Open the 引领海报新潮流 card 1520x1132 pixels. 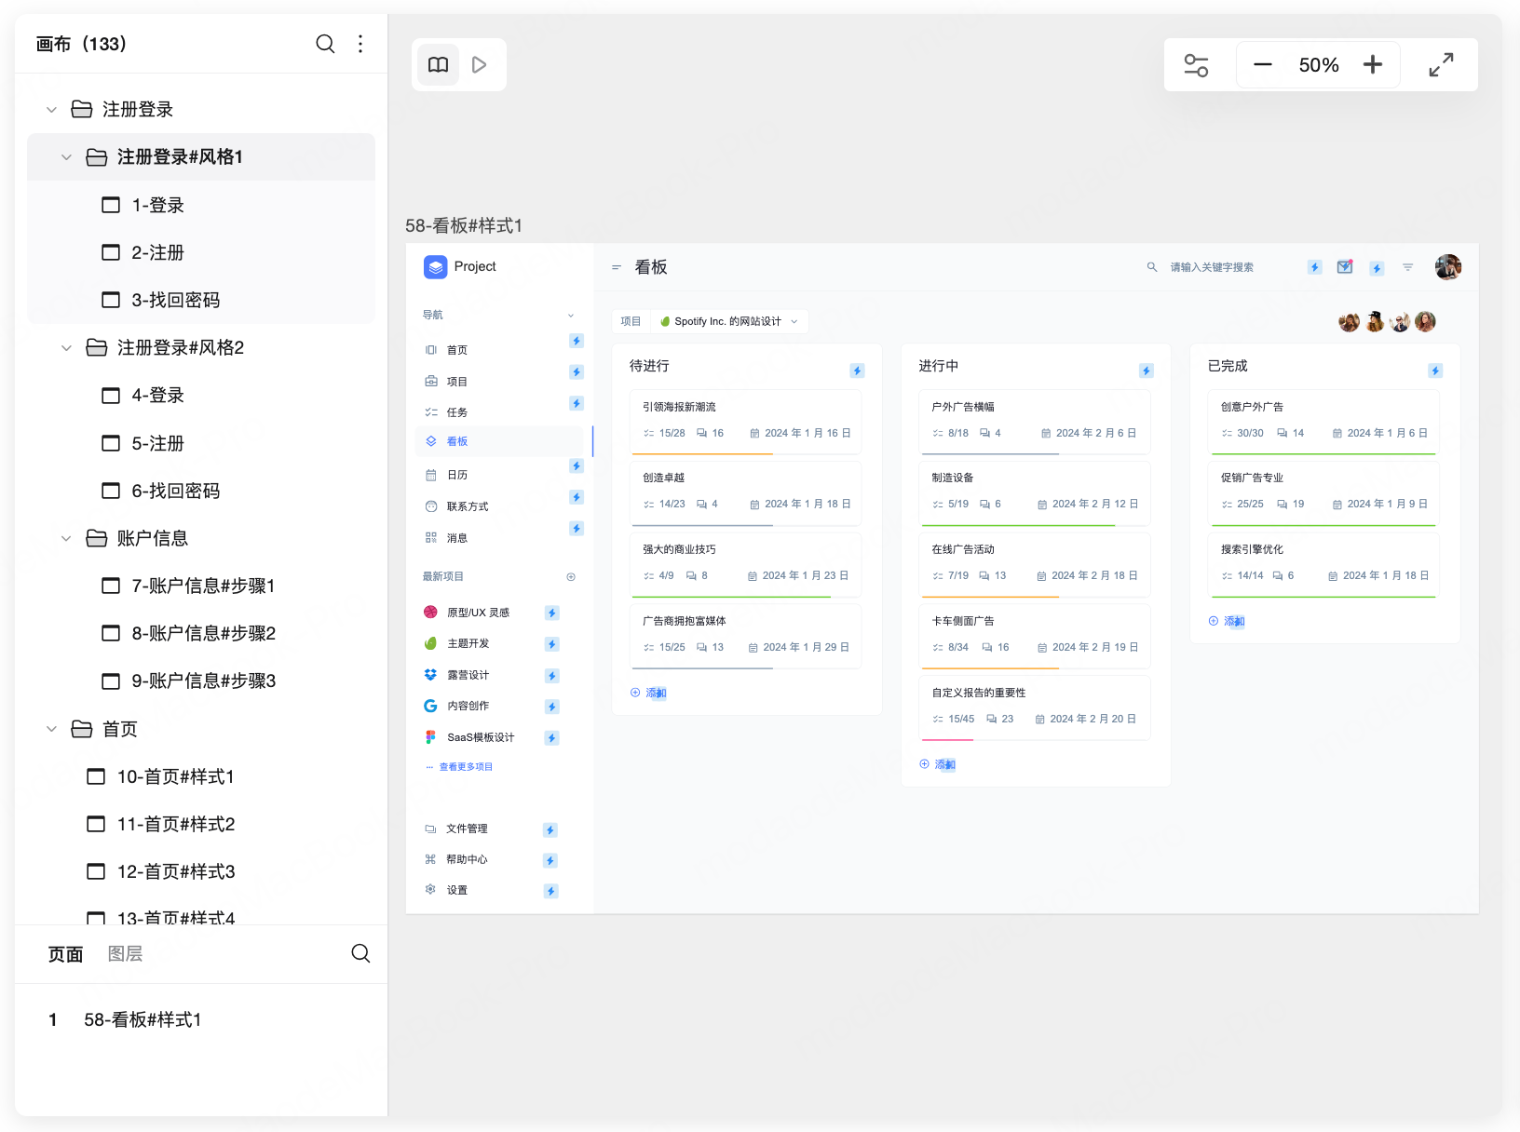coord(746,422)
